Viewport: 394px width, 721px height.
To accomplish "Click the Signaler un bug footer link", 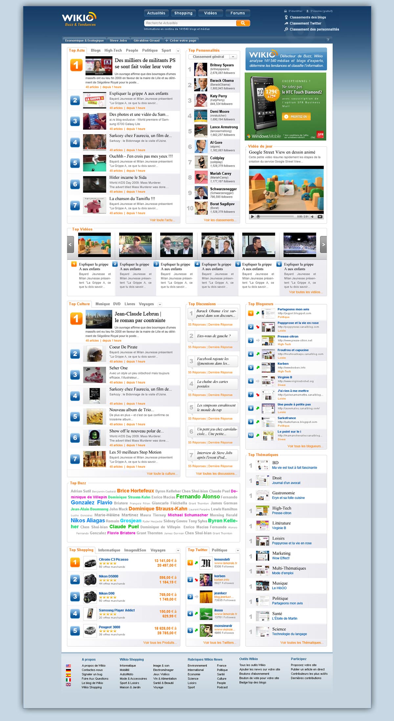I will pyautogui.click(x=92, y=674).
